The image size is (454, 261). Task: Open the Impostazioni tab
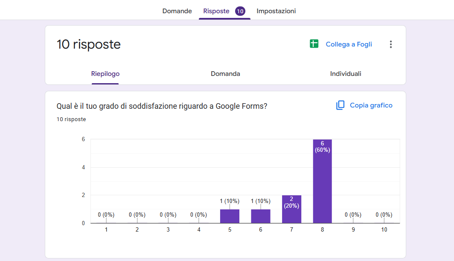click(x=276, y=11)
